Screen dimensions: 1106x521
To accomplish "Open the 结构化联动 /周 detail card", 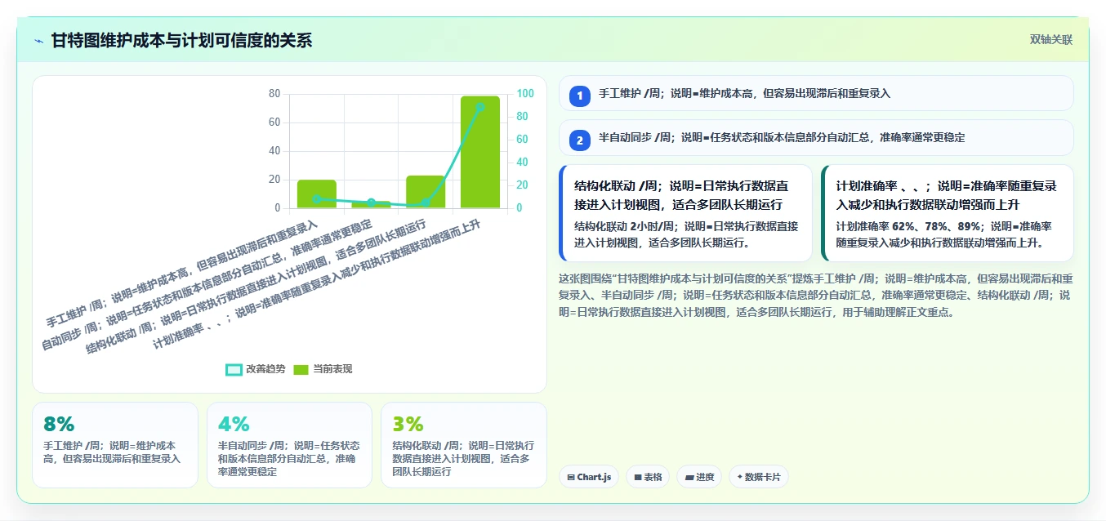I will click(685, 213).
